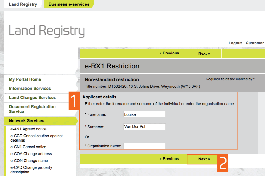Click the Land Registry logo
The height and width of the screenshot is (176, 265).
pos(47,31)
